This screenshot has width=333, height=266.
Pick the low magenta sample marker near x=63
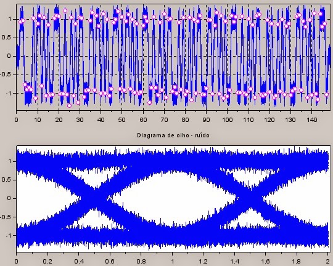point(149,102)
